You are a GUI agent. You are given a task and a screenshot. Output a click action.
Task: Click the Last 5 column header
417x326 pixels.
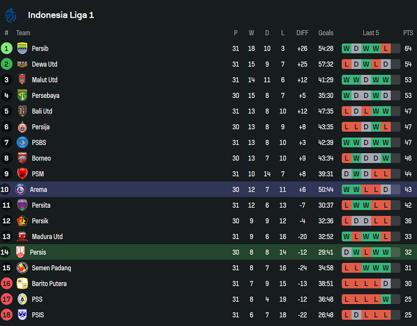(x=370, y=33)
